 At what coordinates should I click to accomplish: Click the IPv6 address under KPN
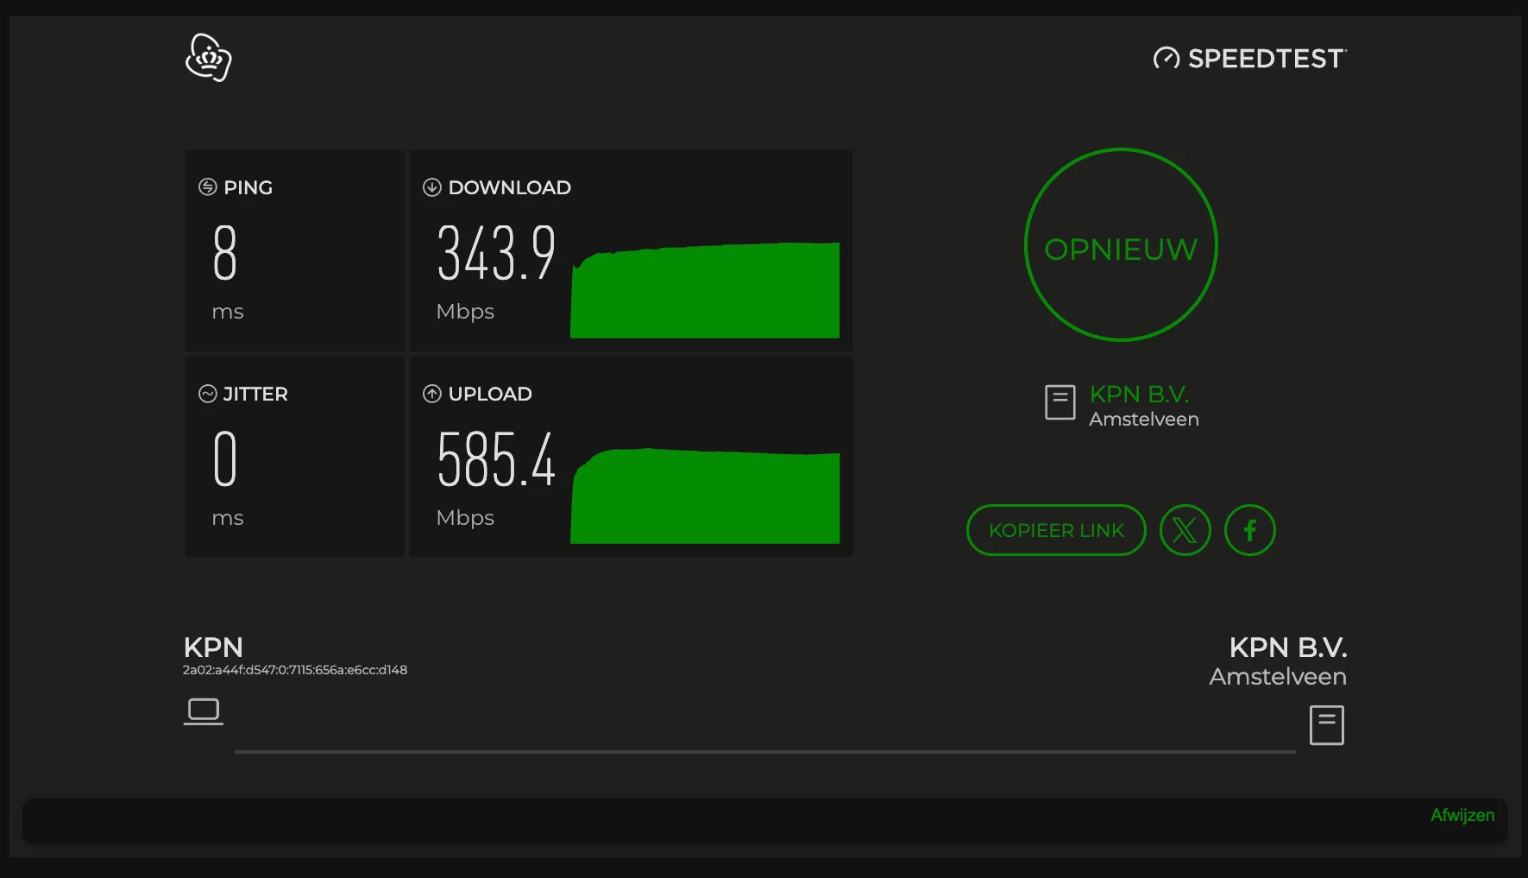point(295,670)
